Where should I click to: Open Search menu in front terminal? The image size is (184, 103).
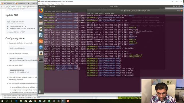click(101, 13)
